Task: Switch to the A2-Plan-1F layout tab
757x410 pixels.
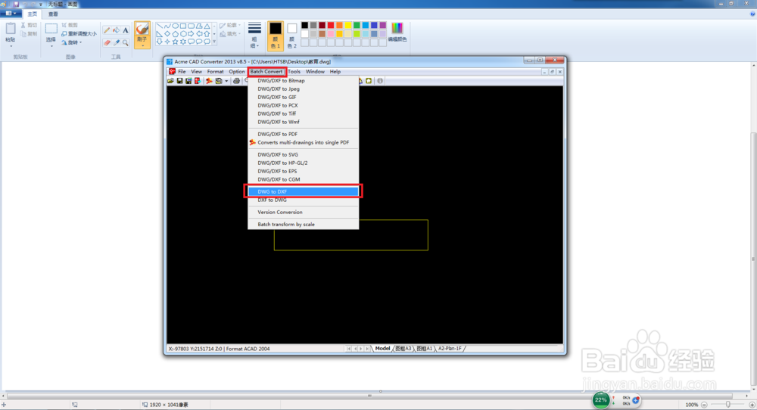Action: (450, 348)
